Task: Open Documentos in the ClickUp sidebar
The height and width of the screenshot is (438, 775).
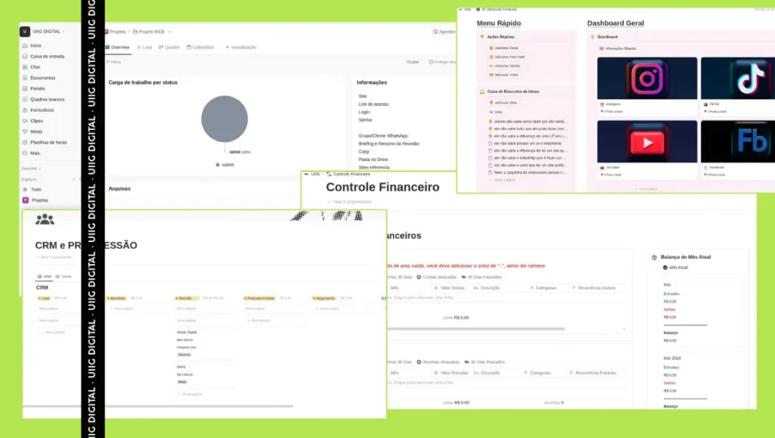Action: (x=39, y=78)
